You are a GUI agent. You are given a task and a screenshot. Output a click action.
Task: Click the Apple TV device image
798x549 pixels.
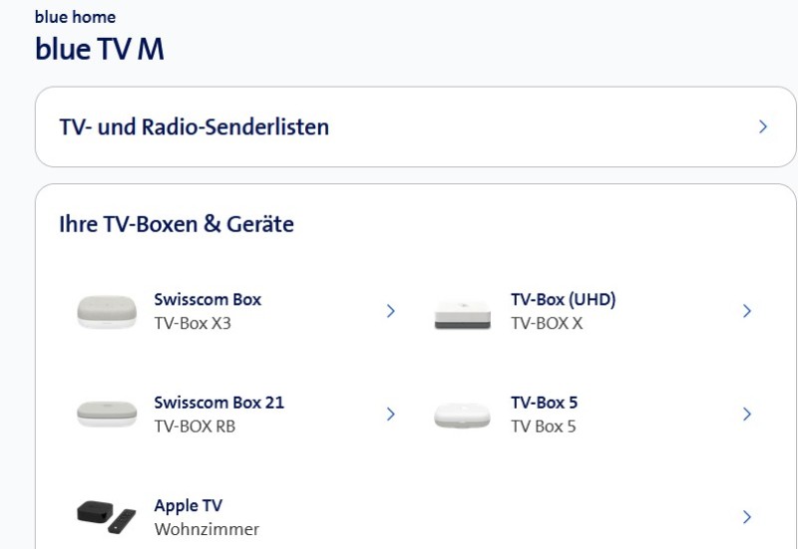107,516
